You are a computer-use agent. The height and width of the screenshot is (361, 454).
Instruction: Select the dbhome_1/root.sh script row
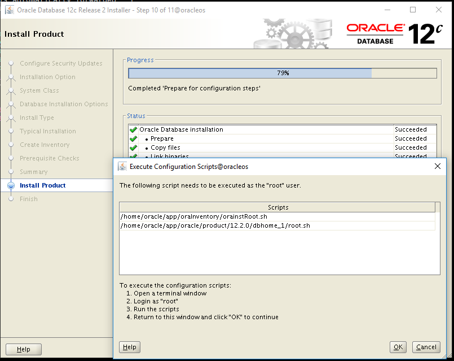[277, 225]
